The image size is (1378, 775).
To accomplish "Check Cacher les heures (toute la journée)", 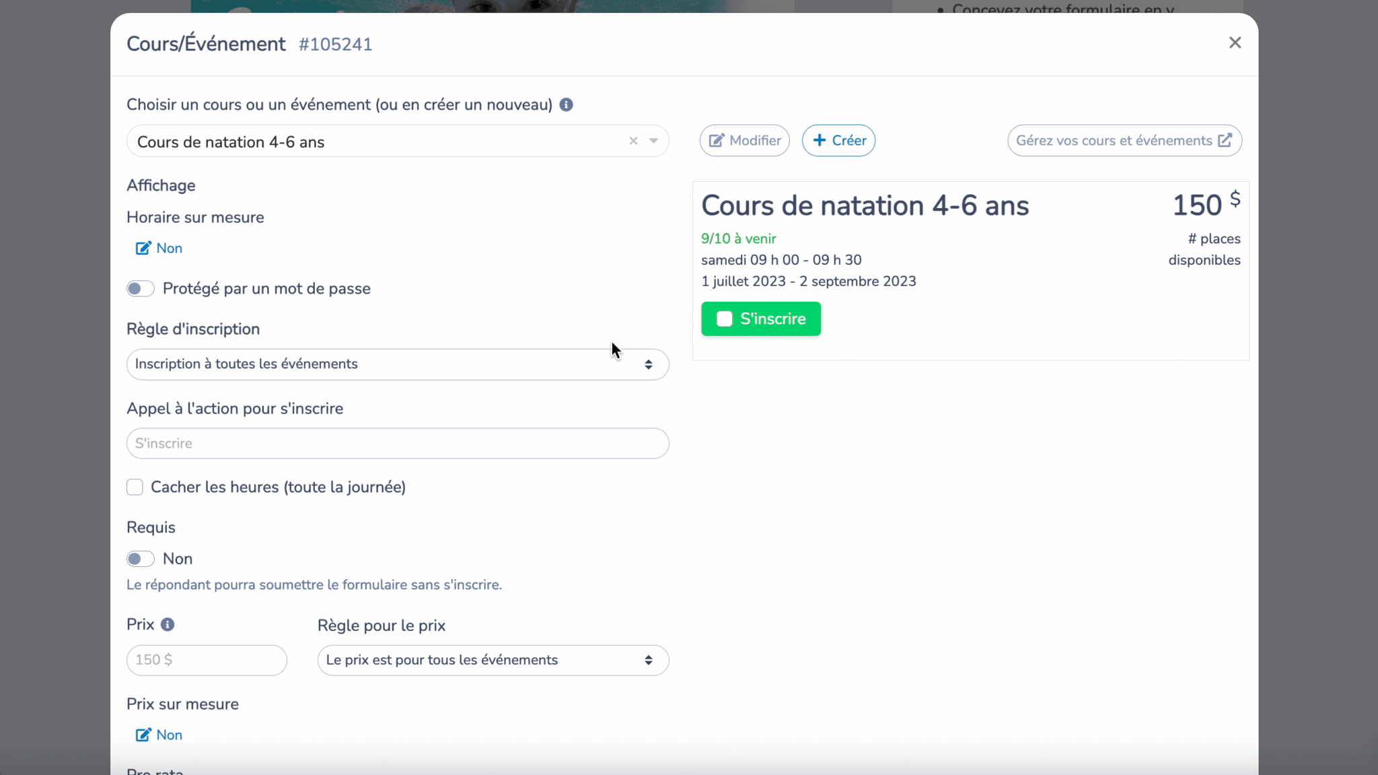I will pos(135,487).
